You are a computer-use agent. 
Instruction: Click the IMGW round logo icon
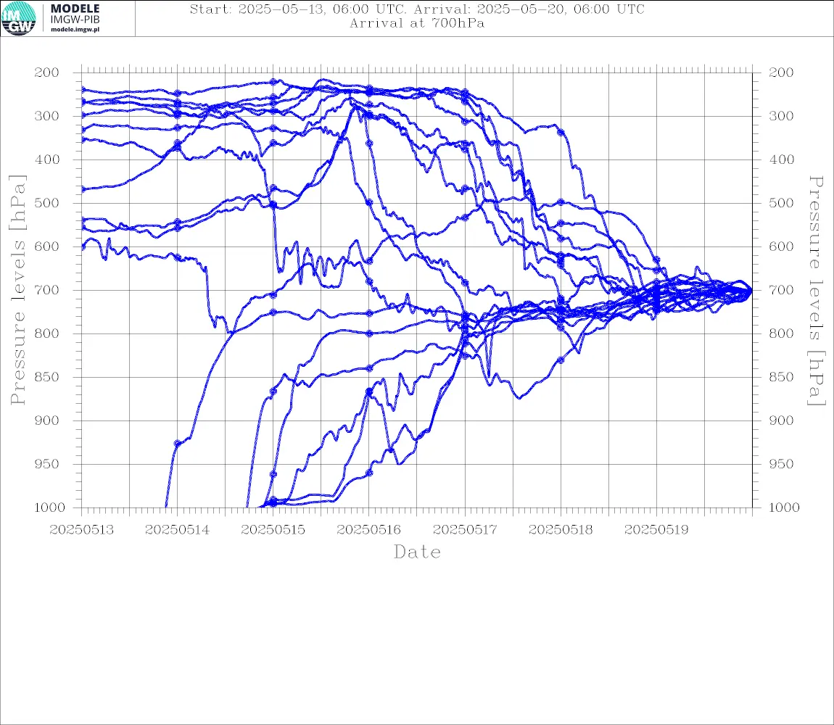[x=19, y=19]
